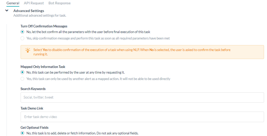The image size is (267, 136).
Task: Select the General tab
Action: pyautogui.click(x=13, y=3)
